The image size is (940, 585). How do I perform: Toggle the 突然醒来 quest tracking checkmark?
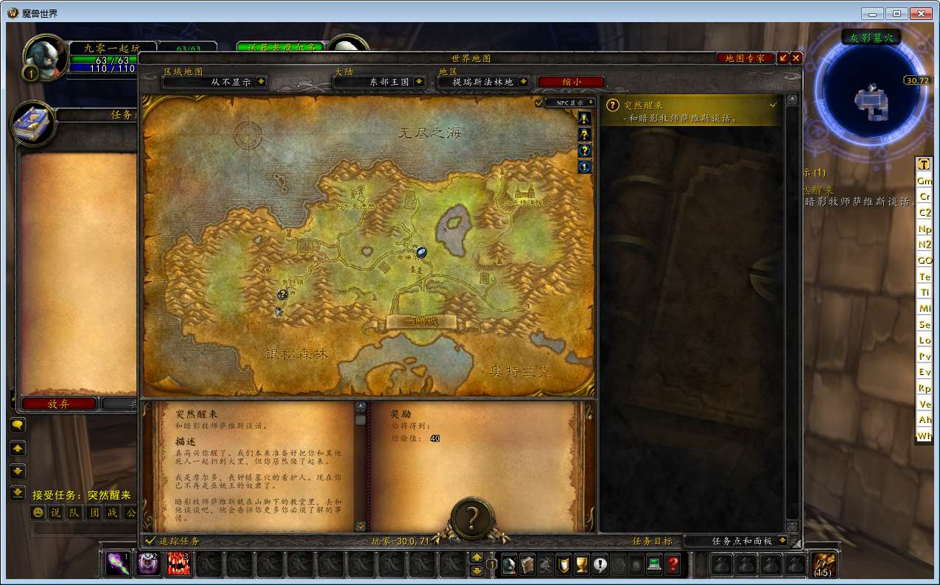click(773, 105)
